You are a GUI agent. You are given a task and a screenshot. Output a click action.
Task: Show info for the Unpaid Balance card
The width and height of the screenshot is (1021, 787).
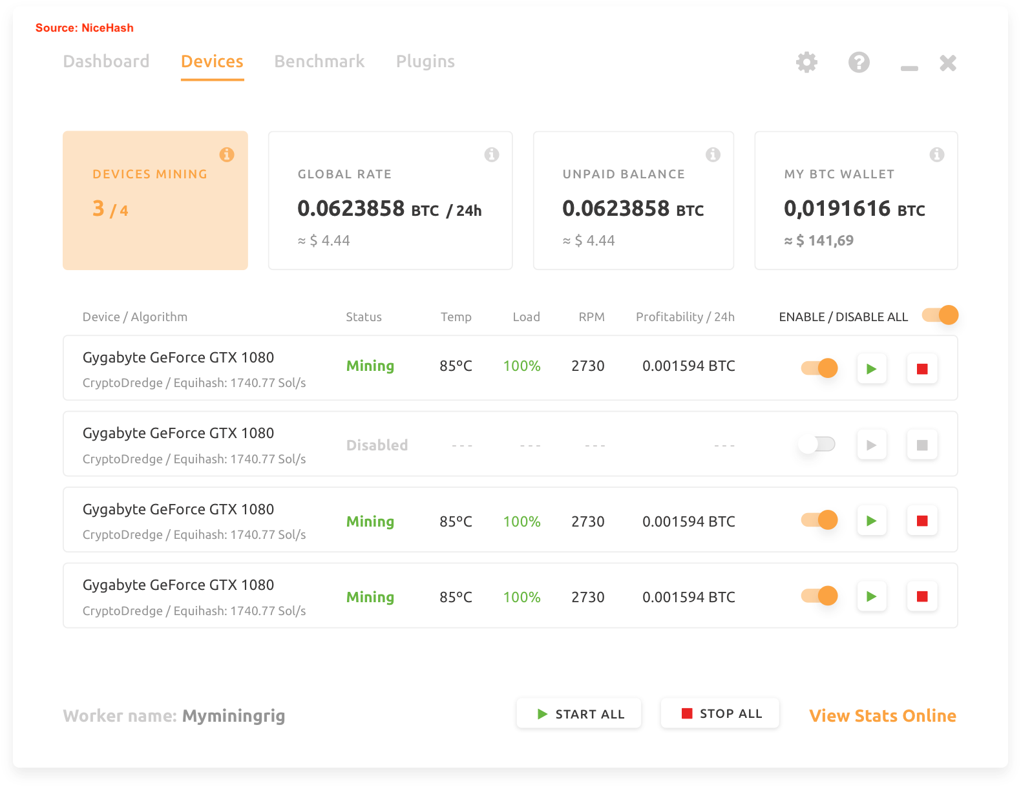713,154
